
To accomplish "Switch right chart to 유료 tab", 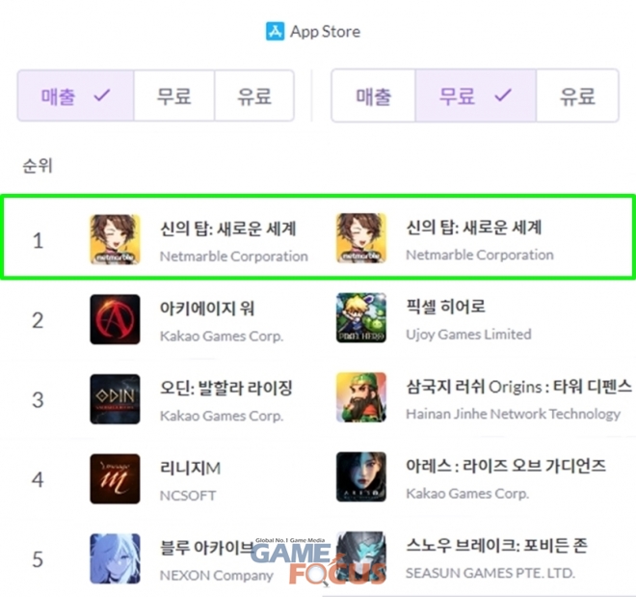I will [x=577, y=95].
